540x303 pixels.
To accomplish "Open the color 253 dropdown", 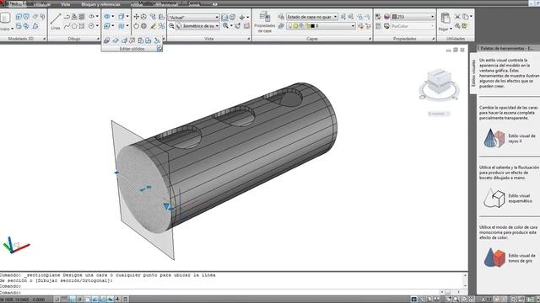I will click(413, 17).
